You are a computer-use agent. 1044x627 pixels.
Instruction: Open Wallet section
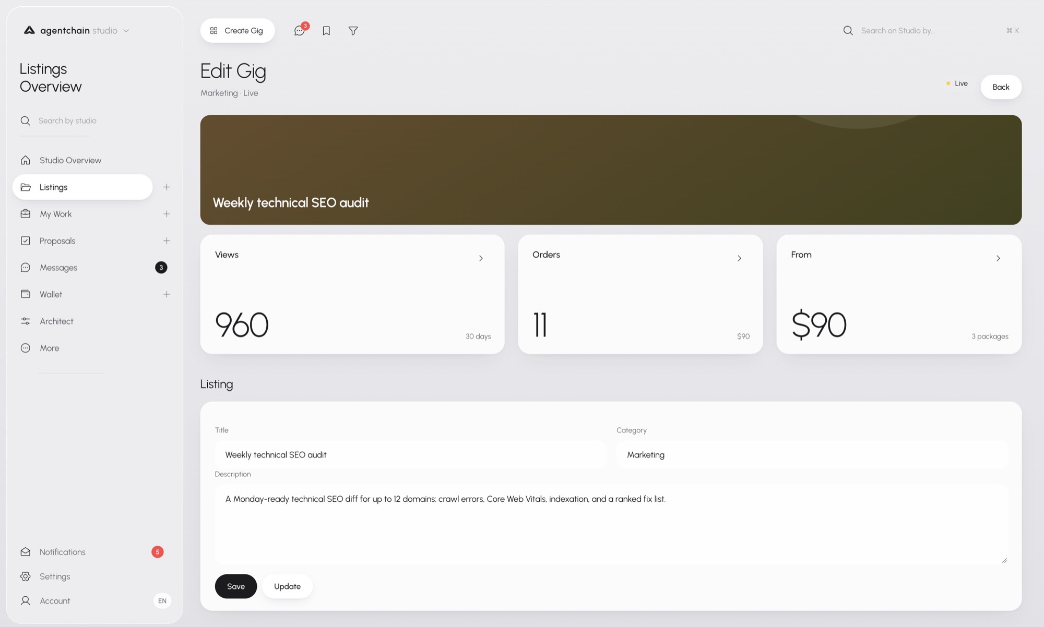(51, 294)
